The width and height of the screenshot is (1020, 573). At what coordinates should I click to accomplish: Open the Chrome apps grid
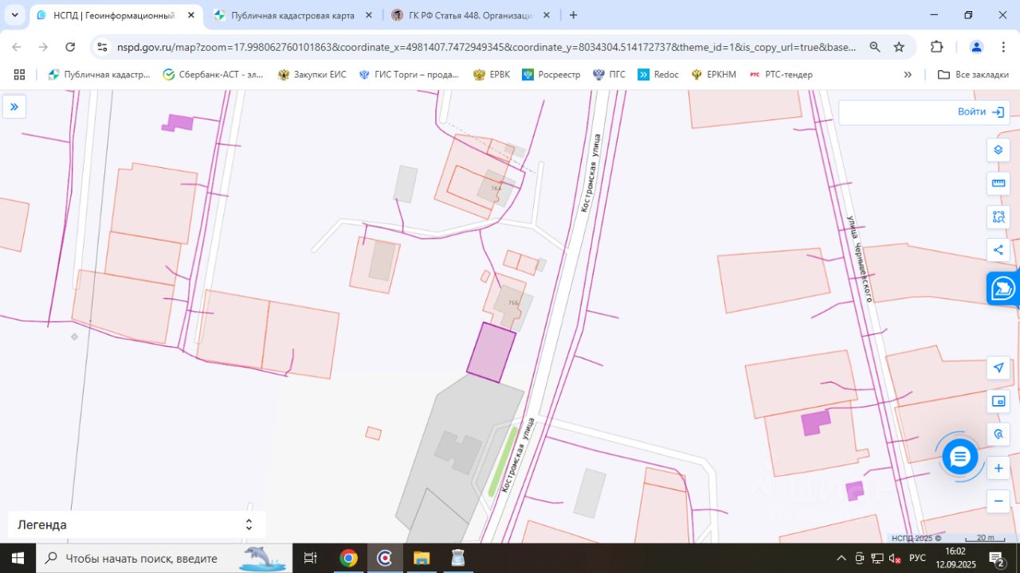click(x=19, y=74)
